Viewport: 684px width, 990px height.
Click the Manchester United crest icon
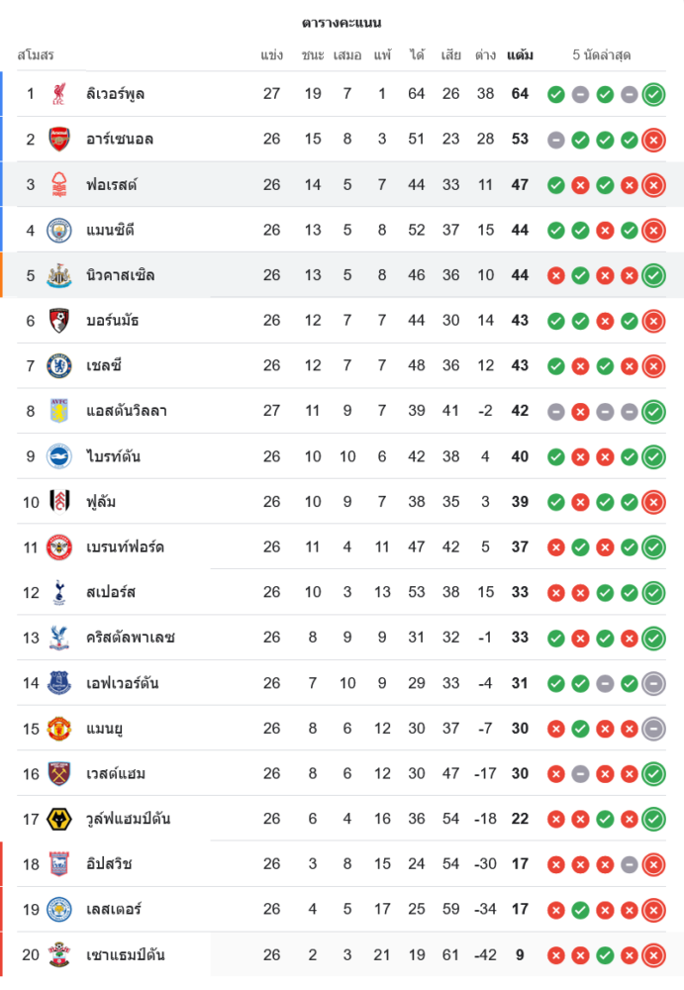pyautogui.click(x=58, y=729)
